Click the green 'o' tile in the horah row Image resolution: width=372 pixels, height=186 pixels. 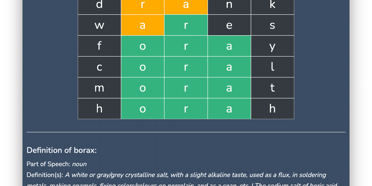pos(142,109)
